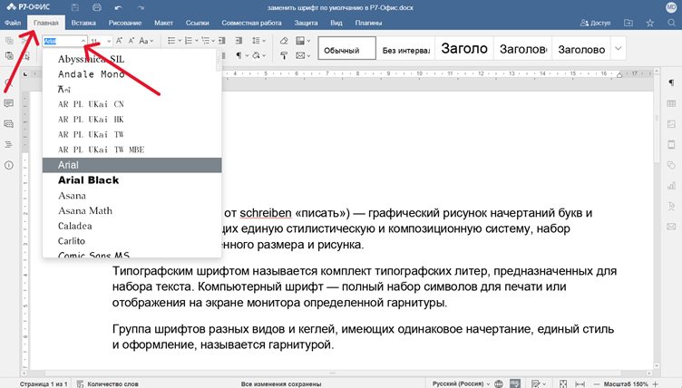The height and width of the screenshot is (388, 682).
Task: Expand the font size dropdown
Action: 109,41
